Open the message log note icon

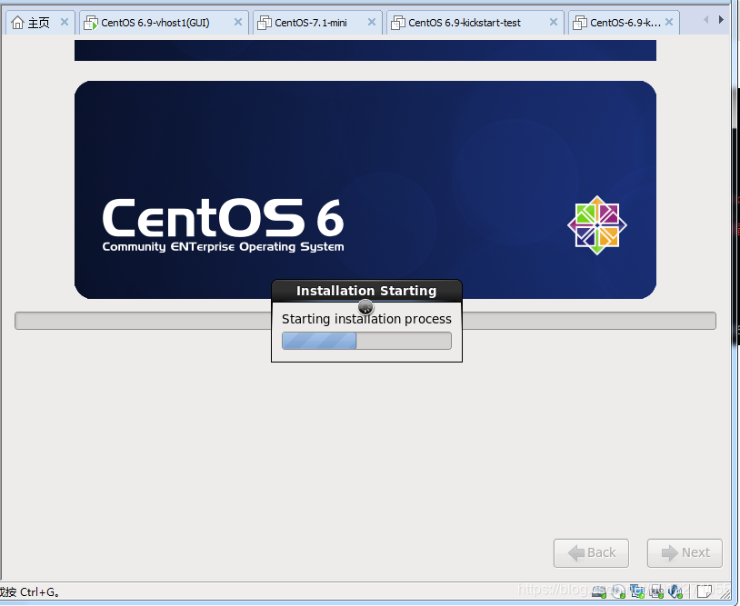click(705, 591)
